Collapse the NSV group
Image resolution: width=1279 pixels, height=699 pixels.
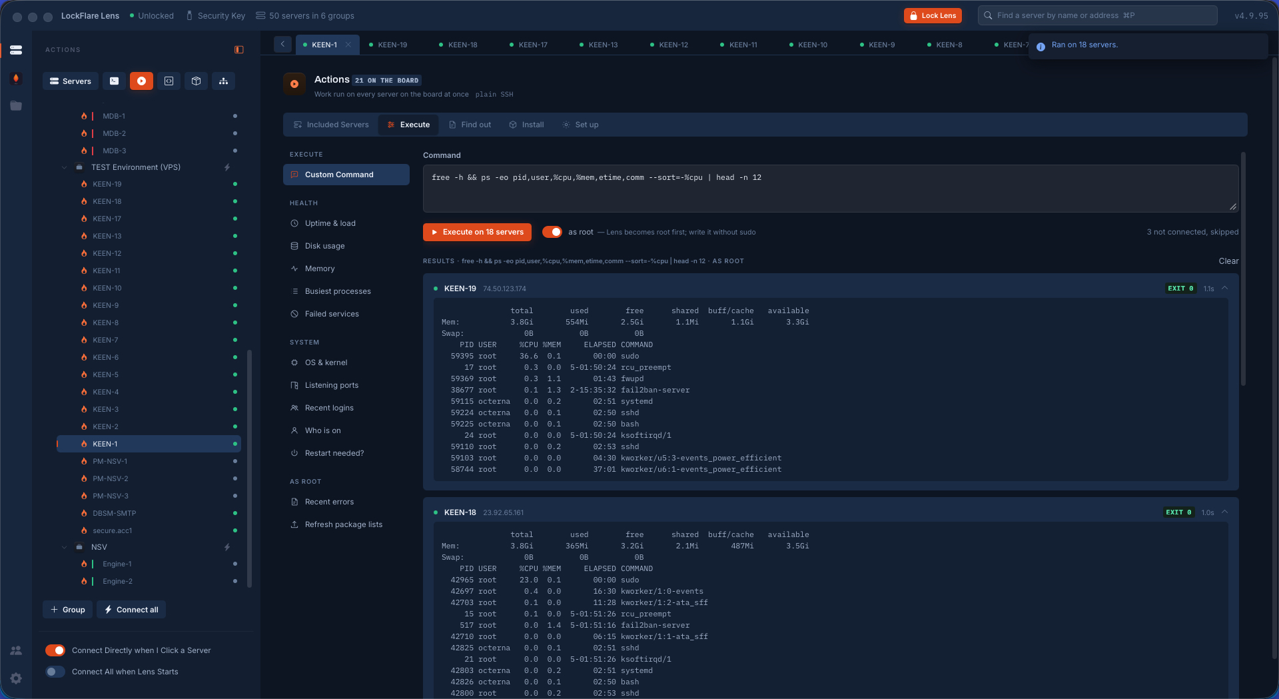coord(65,547)
